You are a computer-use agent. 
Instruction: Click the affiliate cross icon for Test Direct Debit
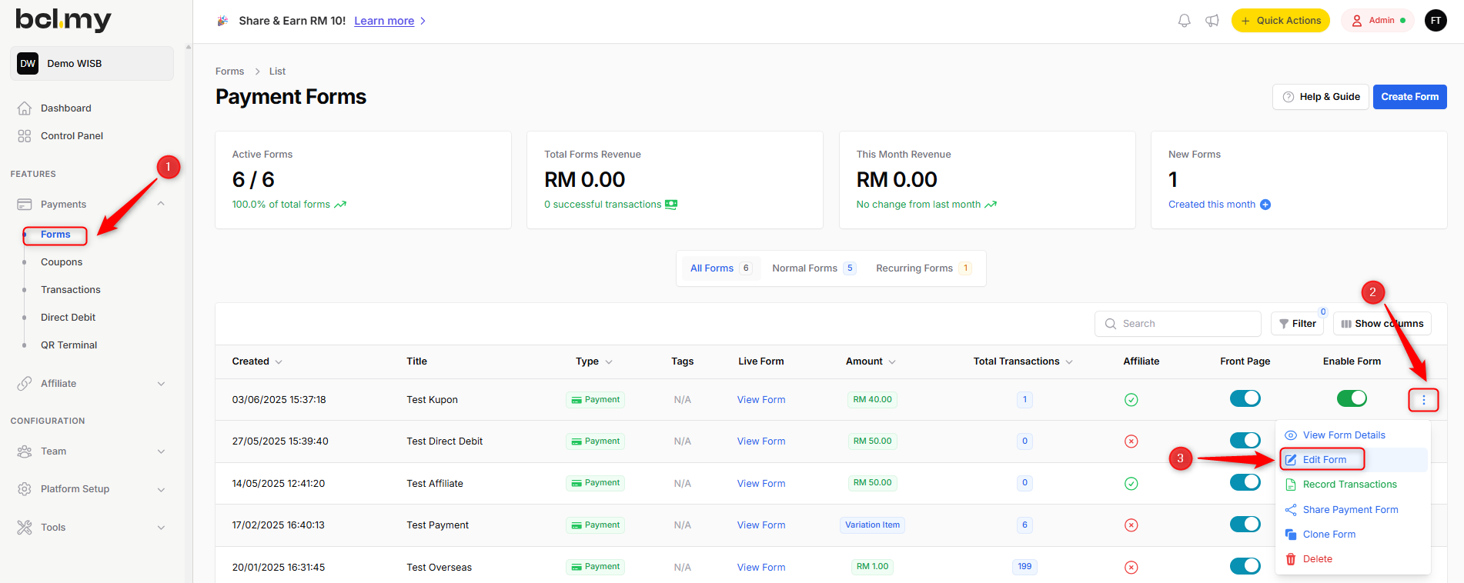[1131, 441]
